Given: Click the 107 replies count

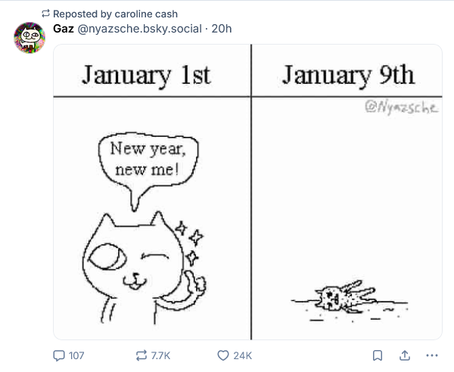Looking at the screenshot, I should (76, 355).
